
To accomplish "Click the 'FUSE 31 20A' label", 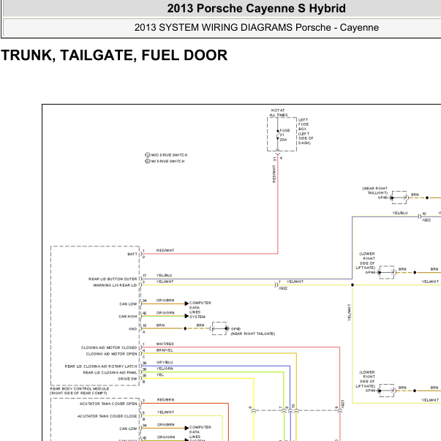I will (x=284, y=135).
